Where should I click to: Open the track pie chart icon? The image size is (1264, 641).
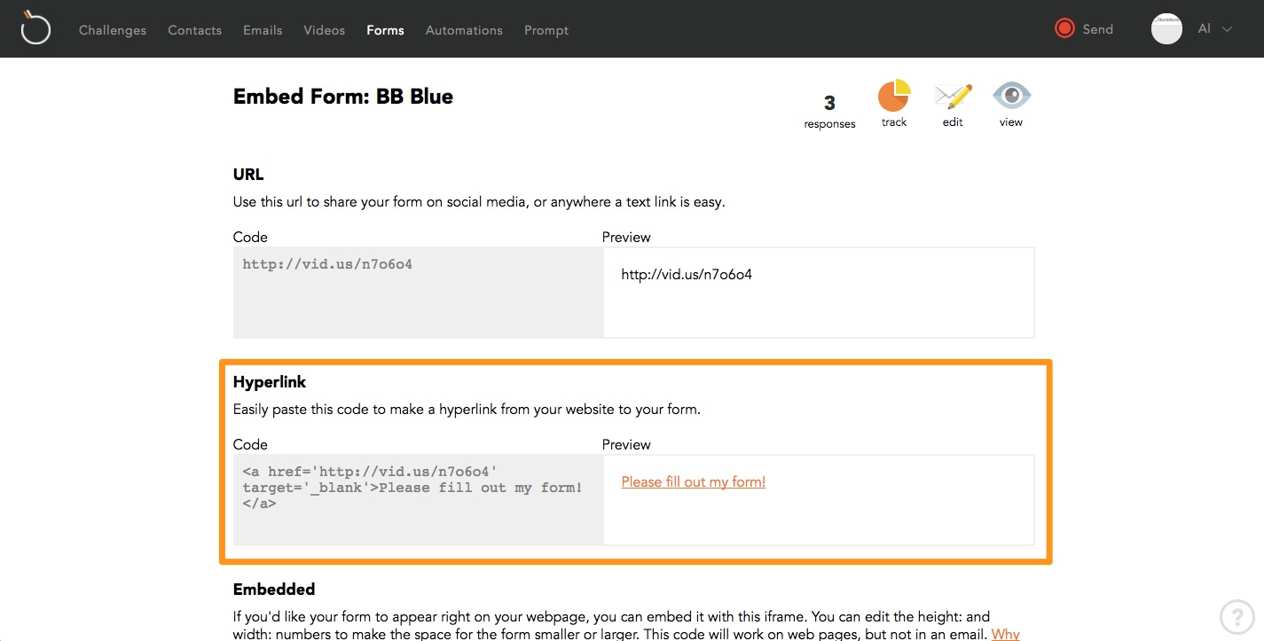tap(894, 96)
